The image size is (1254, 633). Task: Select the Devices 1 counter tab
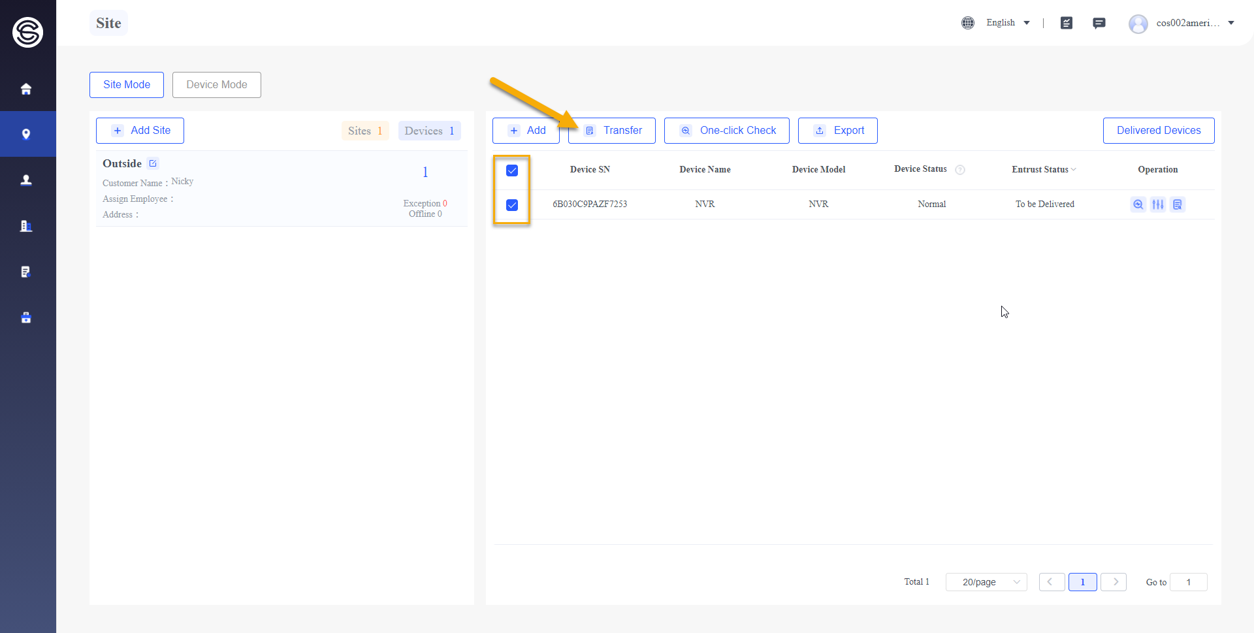tap(430, 131)
